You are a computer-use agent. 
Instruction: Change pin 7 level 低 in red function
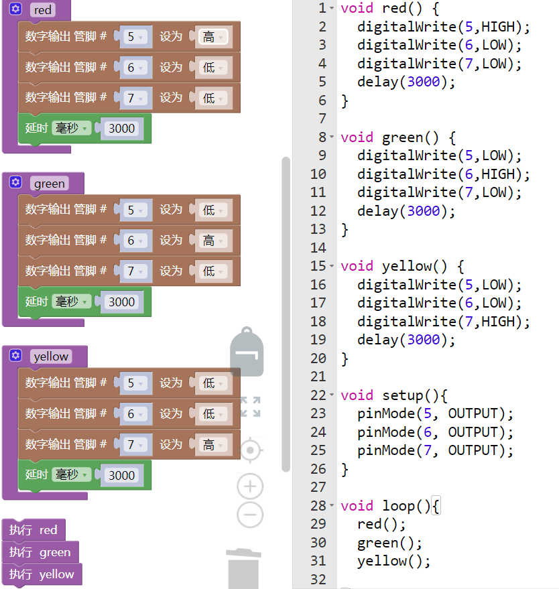coord(212,98)
